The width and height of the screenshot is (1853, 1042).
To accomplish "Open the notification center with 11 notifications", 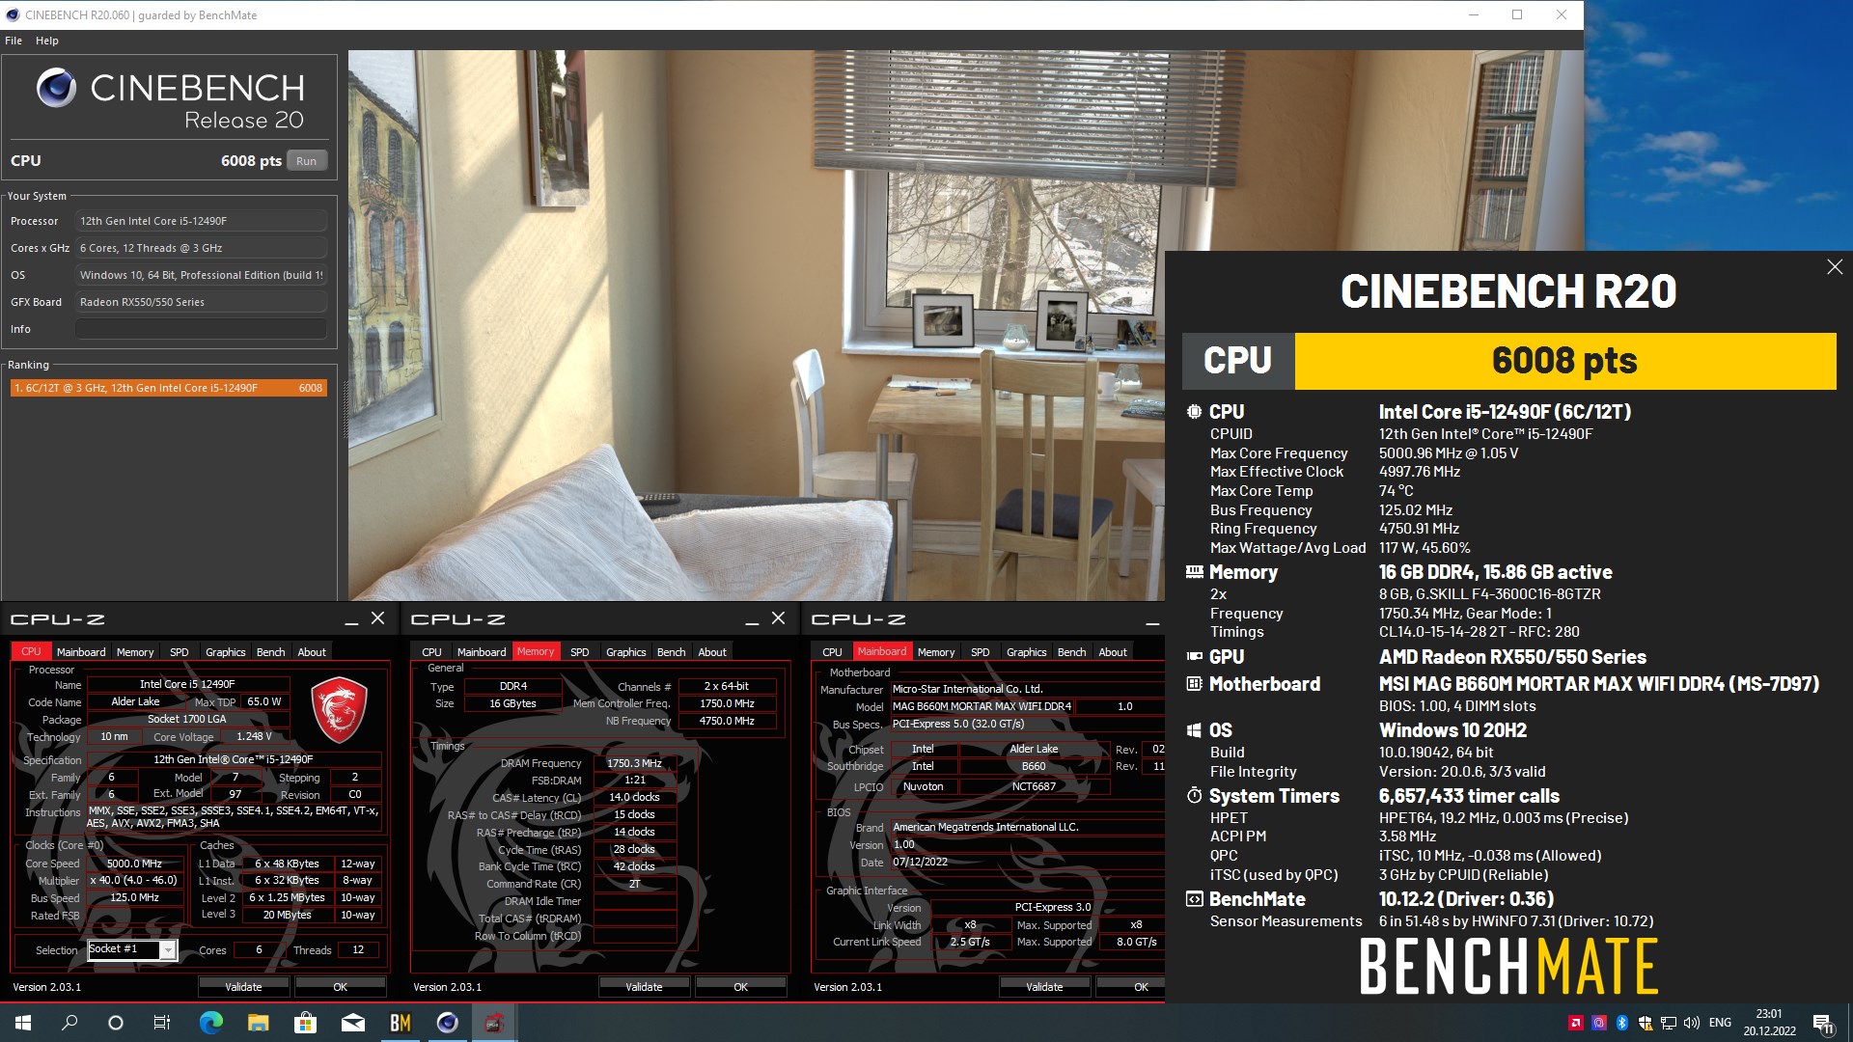I will (x=1823, y=1023).
